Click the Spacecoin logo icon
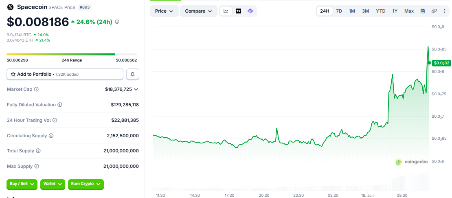This screenshot has height=198, width=452. pyautogui.click(x=10, y=7)
